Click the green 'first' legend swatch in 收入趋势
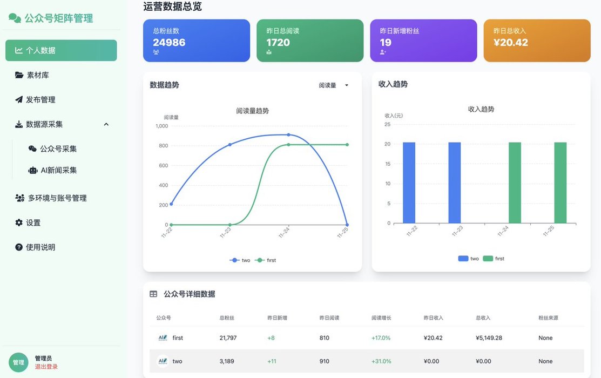601x378 pixels. click(x=488, y=259)
